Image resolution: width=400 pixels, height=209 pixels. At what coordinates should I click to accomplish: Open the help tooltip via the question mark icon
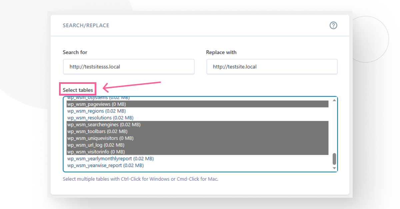tap(333, 25)
